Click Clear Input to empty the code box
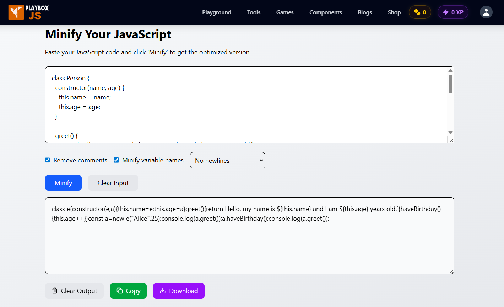This screenshot has width=504, height=307. click(113, 183)
